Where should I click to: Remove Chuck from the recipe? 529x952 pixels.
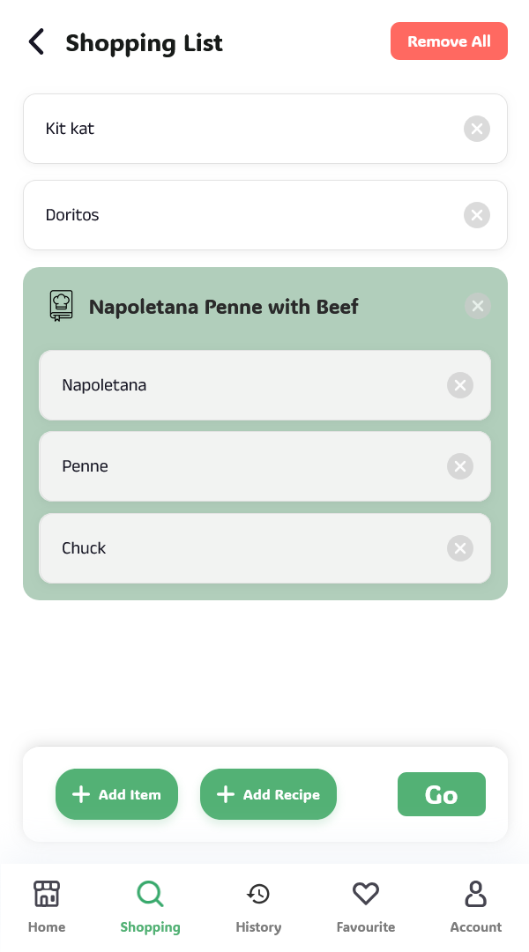tap(459, 548)
